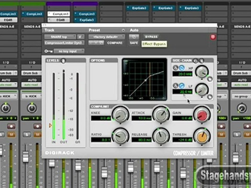Click the COMPARE button
Image resolution: width=251 pixels, height=188 pixels.
115,43
